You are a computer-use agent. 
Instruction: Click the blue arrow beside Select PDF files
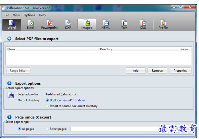(9, 38)
